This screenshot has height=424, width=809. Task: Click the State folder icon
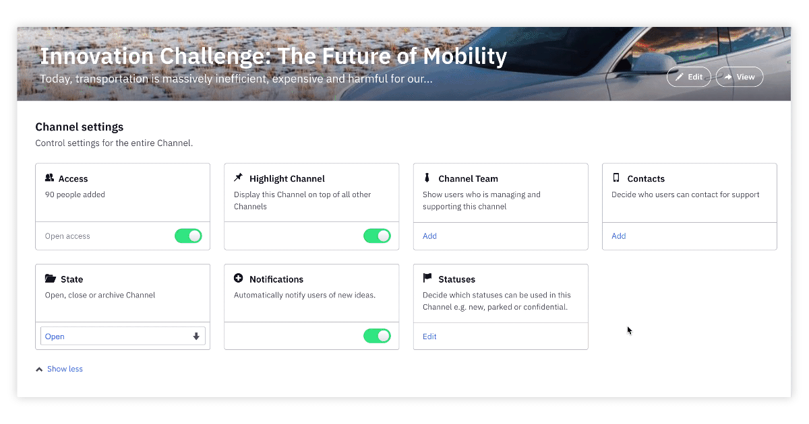[51, 279]
